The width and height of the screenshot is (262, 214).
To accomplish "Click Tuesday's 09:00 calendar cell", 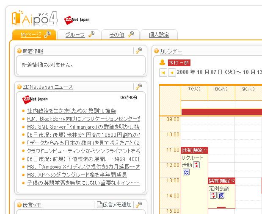I will click(x=195, y=121).
